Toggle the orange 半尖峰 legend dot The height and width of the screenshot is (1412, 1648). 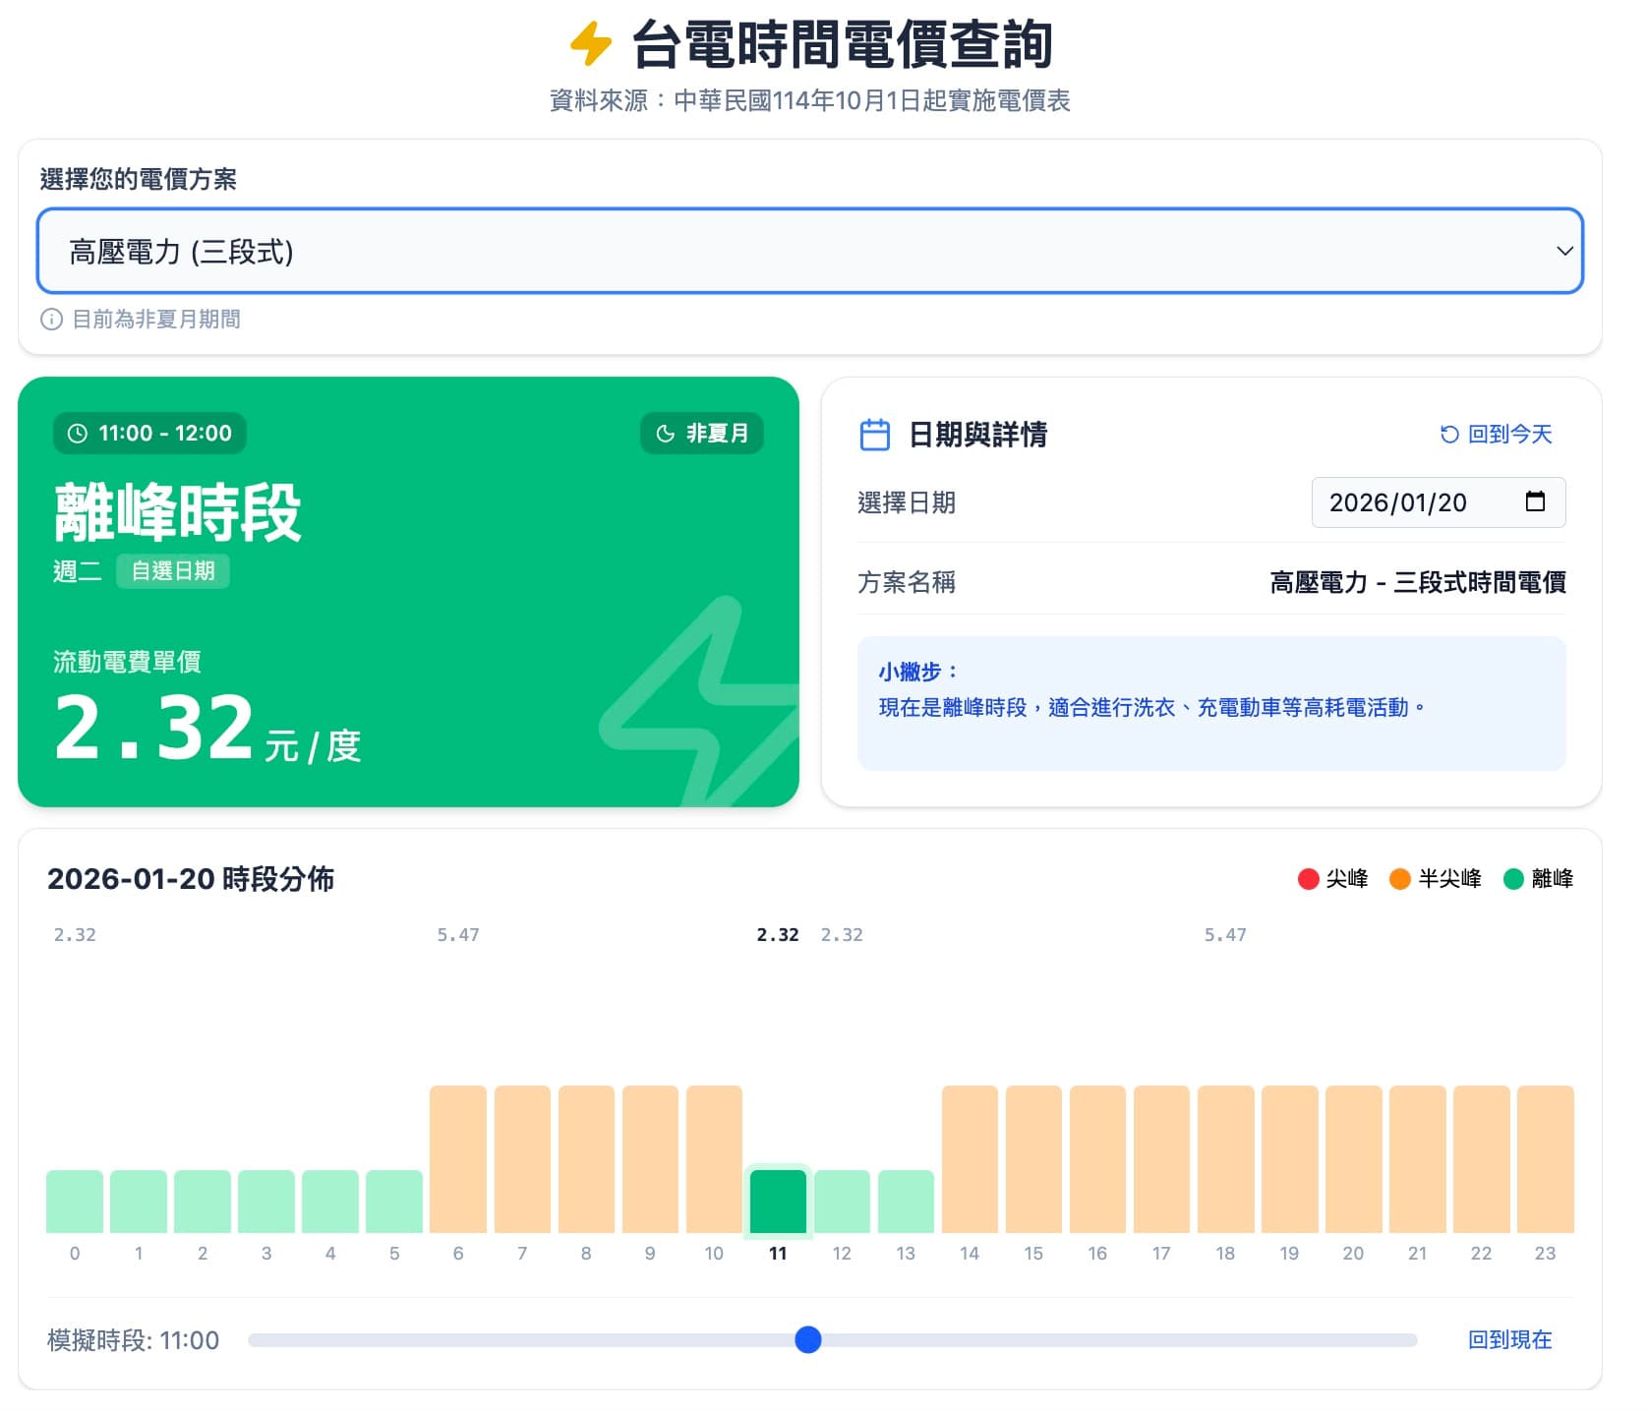1398,879
